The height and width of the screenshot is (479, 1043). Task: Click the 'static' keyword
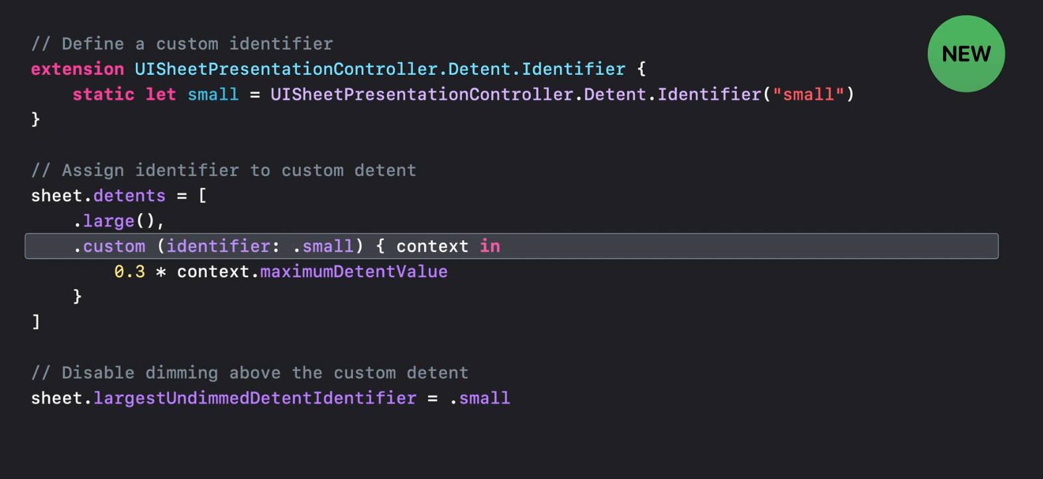click(x=103, y=94)
